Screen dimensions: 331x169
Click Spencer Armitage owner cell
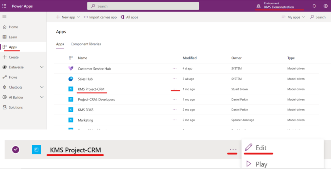243,120
